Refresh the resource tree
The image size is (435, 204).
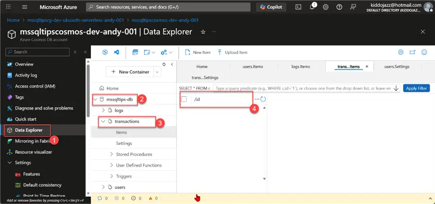coord(164,64)
